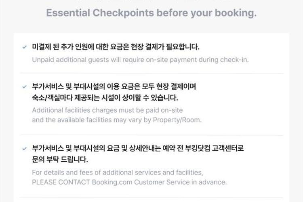Image resolution: width=303 pixels, height=202 pixels.
Task: Click the checkmark beside the customer service inquiry notice
Action: (24, 149)
